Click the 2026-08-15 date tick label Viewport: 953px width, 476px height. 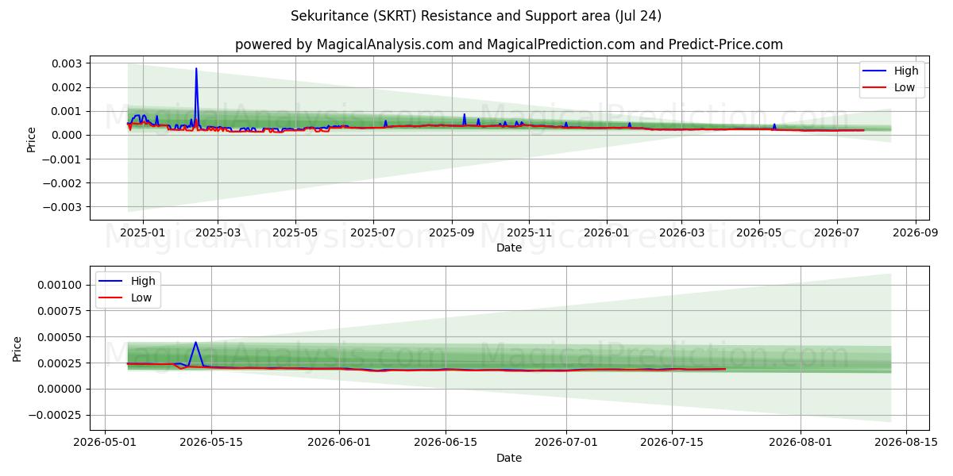click(906, 443)
